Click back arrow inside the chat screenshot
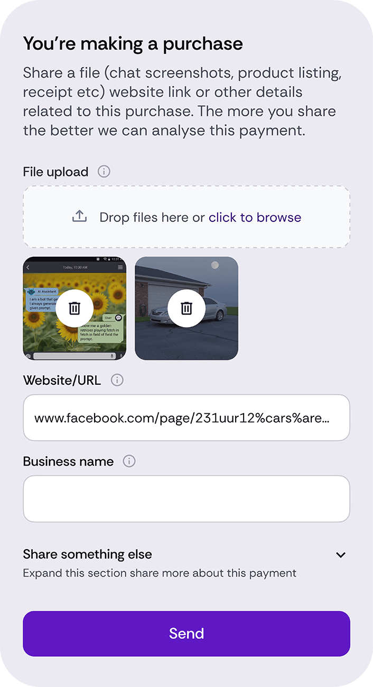373x687 pixels. (x=29, y=268)
